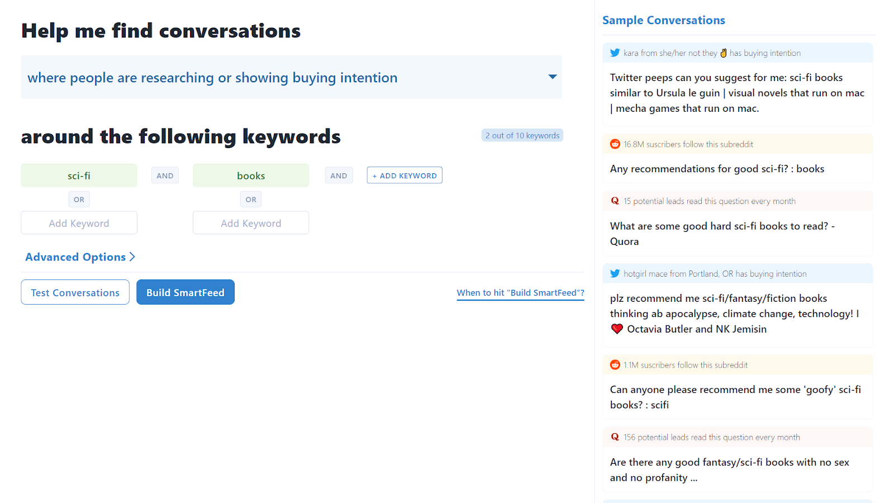Screen dimensions: 894x503
Task: Expand Advanced Options section
Action: coord(80,257)
